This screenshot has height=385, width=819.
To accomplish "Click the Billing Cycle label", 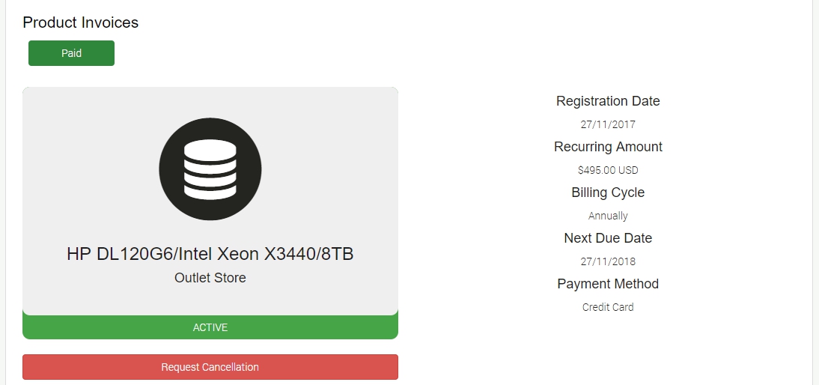I will (x=608, y=192).
